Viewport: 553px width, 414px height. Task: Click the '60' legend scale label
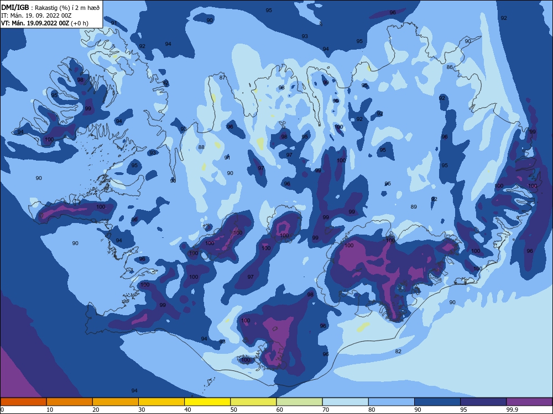pos(280,410)
